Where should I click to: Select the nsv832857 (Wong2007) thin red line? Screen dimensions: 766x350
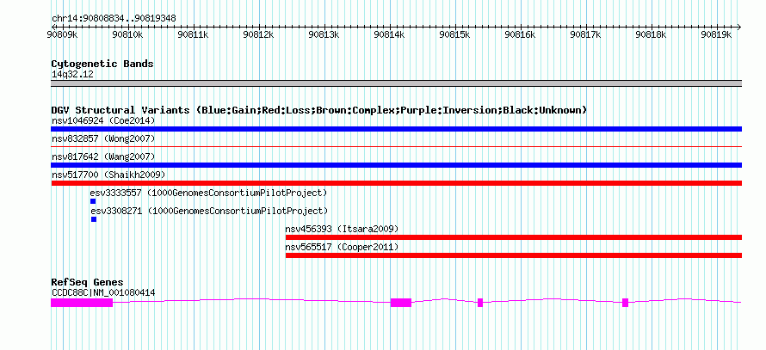coord(396,146)
